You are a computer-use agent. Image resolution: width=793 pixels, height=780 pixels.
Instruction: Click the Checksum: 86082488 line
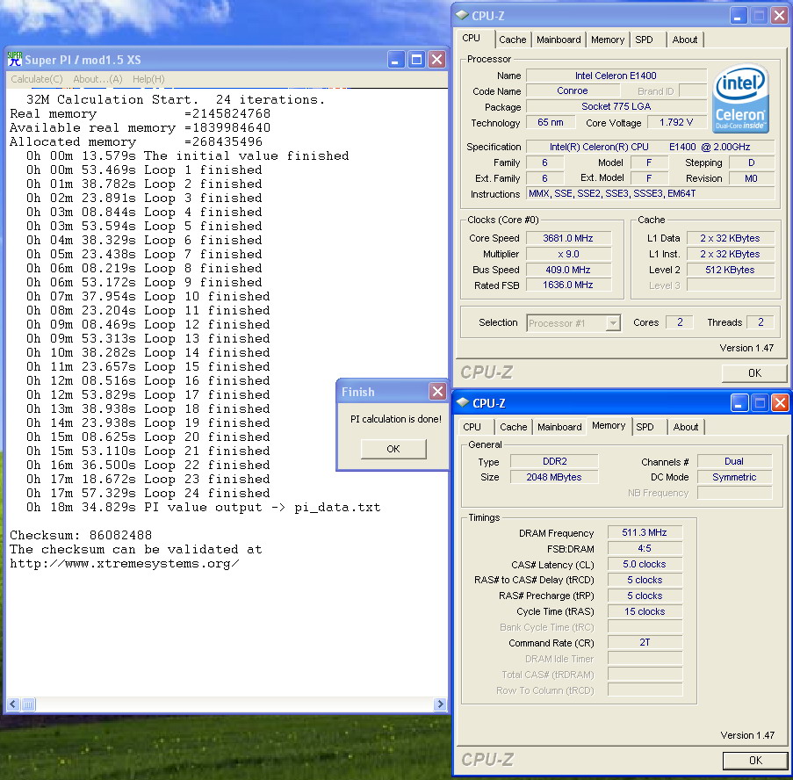click(x=81, y=535)
